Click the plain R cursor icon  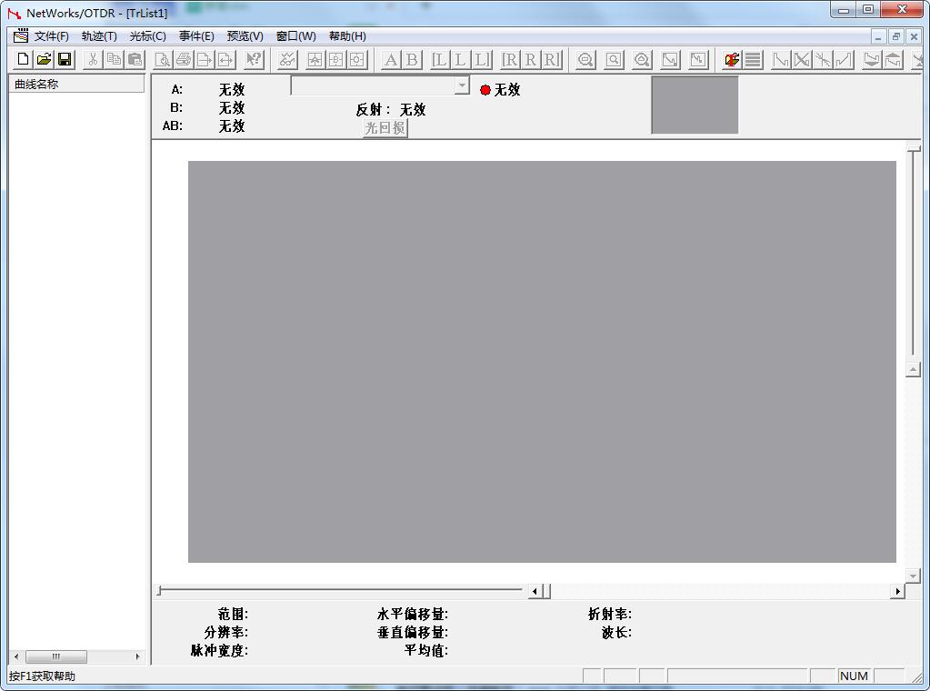530,59
